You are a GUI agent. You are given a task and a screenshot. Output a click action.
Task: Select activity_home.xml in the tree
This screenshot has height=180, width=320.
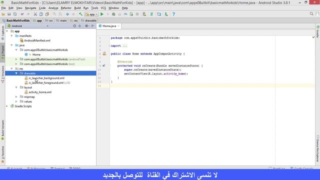click(x=40, y=92)
